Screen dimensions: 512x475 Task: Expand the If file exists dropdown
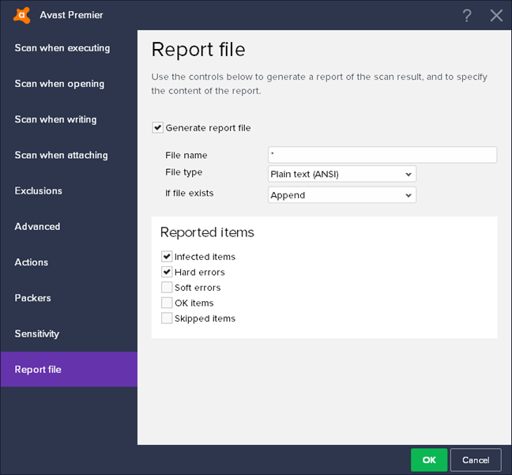pyautogui.click(x=341, y=195)
